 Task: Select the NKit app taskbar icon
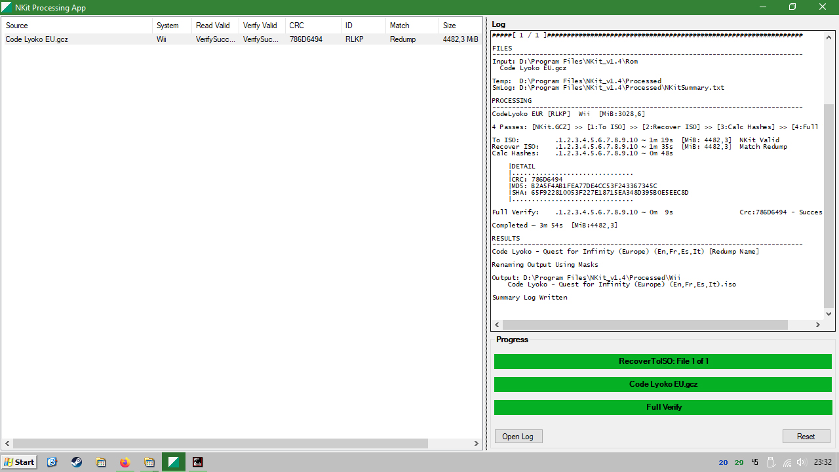pyautogui.click(x=174, y=462)
